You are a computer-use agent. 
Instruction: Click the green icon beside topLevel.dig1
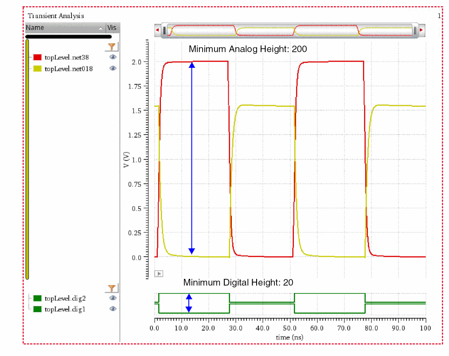point(38,309)
